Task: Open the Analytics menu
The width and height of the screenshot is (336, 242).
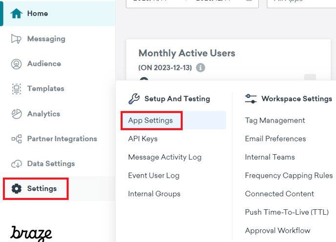Action: click(x=43, y=114)
